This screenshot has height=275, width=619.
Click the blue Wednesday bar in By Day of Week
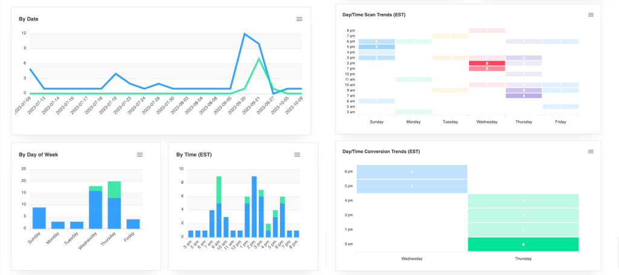[96, 210]
